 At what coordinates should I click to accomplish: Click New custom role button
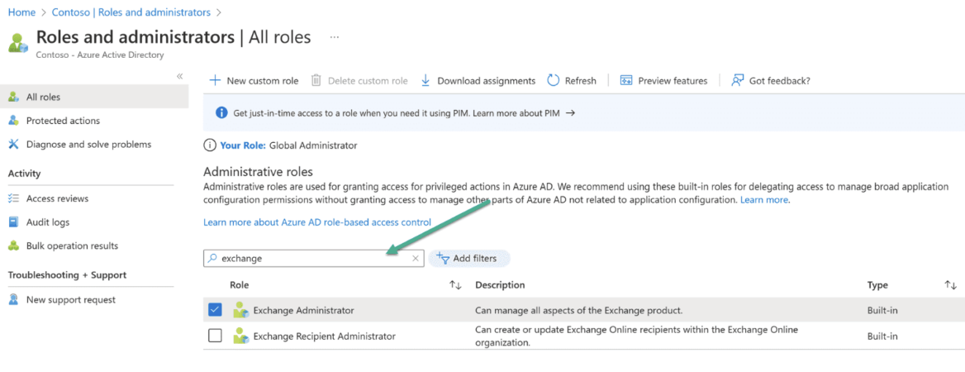(254, 81)
